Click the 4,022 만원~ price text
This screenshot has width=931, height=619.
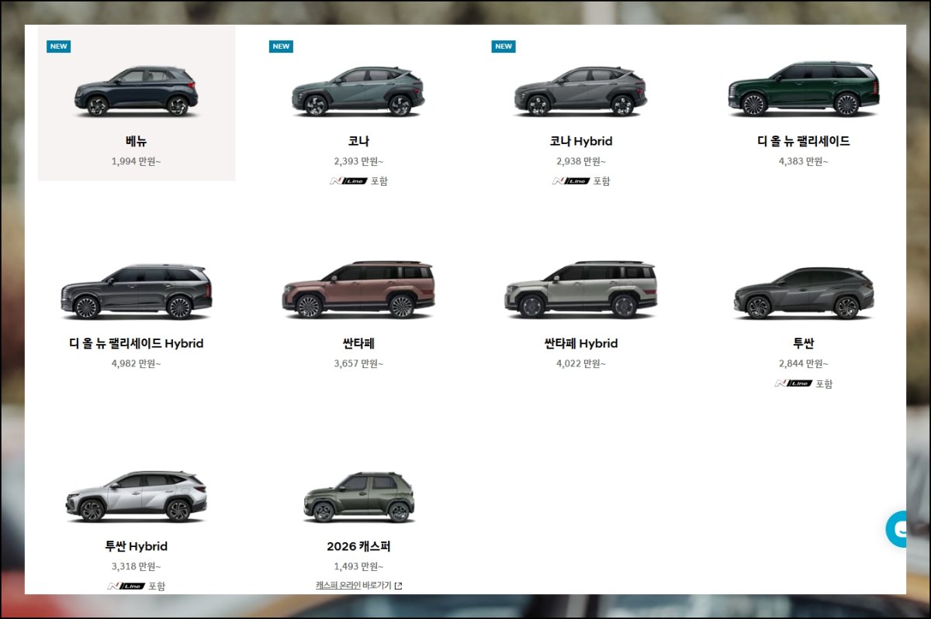click(x=581, y=364)
